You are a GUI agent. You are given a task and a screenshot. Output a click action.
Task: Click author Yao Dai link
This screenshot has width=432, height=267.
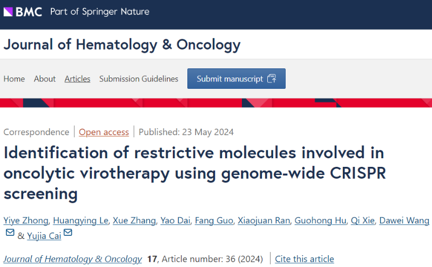click(175, 221)
